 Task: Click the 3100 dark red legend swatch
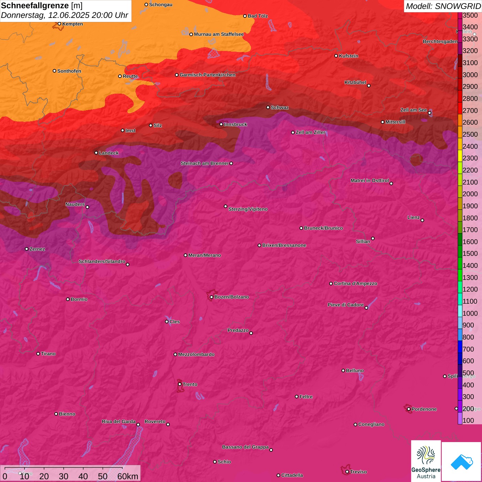pyautogui.click(x=460, y=61)
